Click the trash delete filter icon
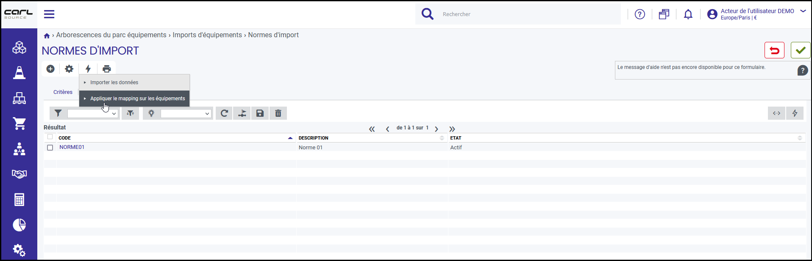 tap(278, 113)
